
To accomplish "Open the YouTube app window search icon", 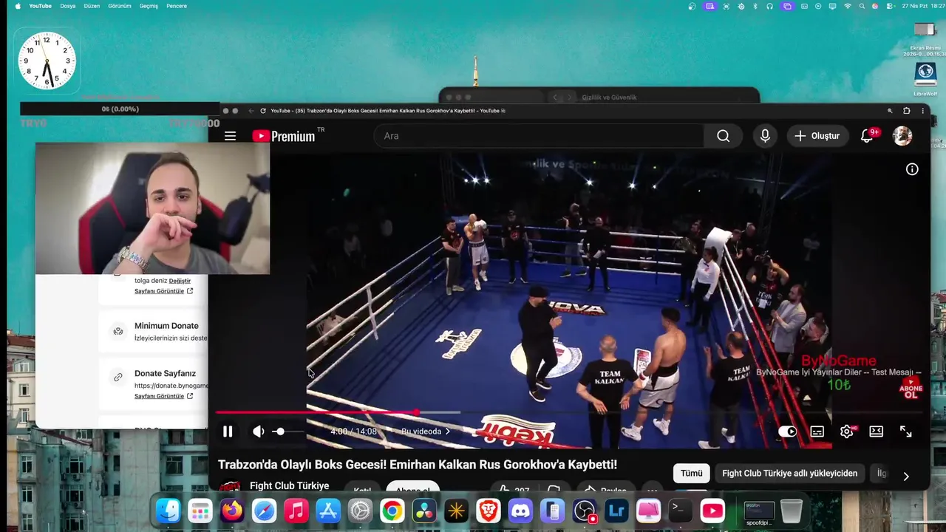I will 890,111.
